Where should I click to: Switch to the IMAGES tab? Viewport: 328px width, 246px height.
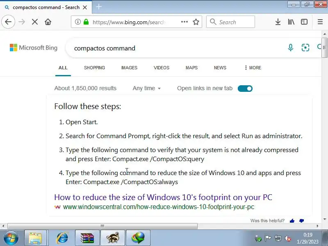pos(129,68)
